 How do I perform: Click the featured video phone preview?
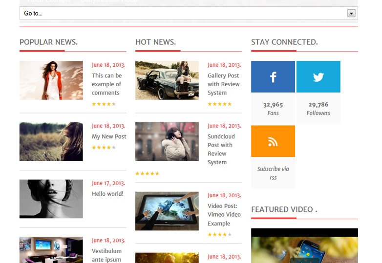(304, 245)
